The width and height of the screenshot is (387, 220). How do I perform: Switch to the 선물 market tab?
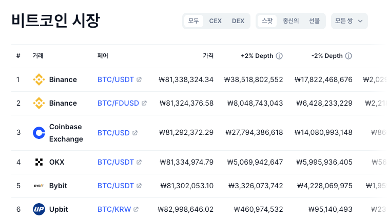click(x=315, y=21)
